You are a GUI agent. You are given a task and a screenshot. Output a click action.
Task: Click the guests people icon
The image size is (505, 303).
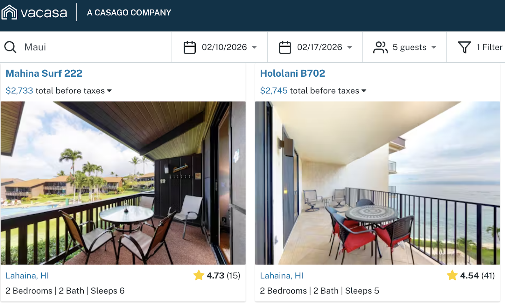380,47
